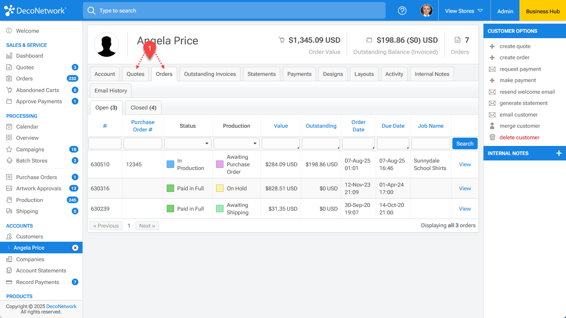View order 630239
Screen dimensions: 566x318
click(465, 209)
